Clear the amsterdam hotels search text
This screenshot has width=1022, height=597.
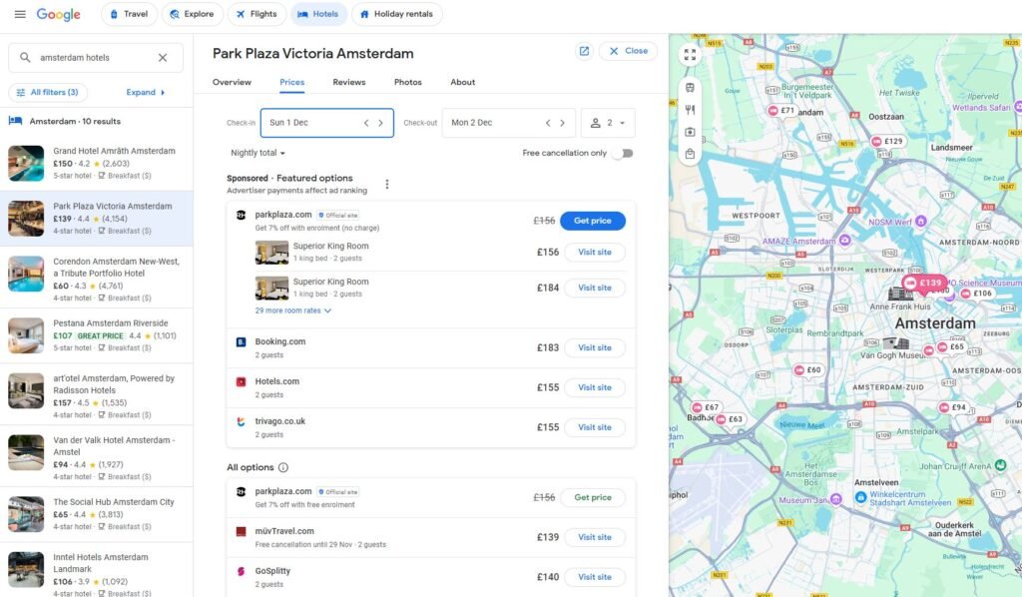(x=163, y=57)
